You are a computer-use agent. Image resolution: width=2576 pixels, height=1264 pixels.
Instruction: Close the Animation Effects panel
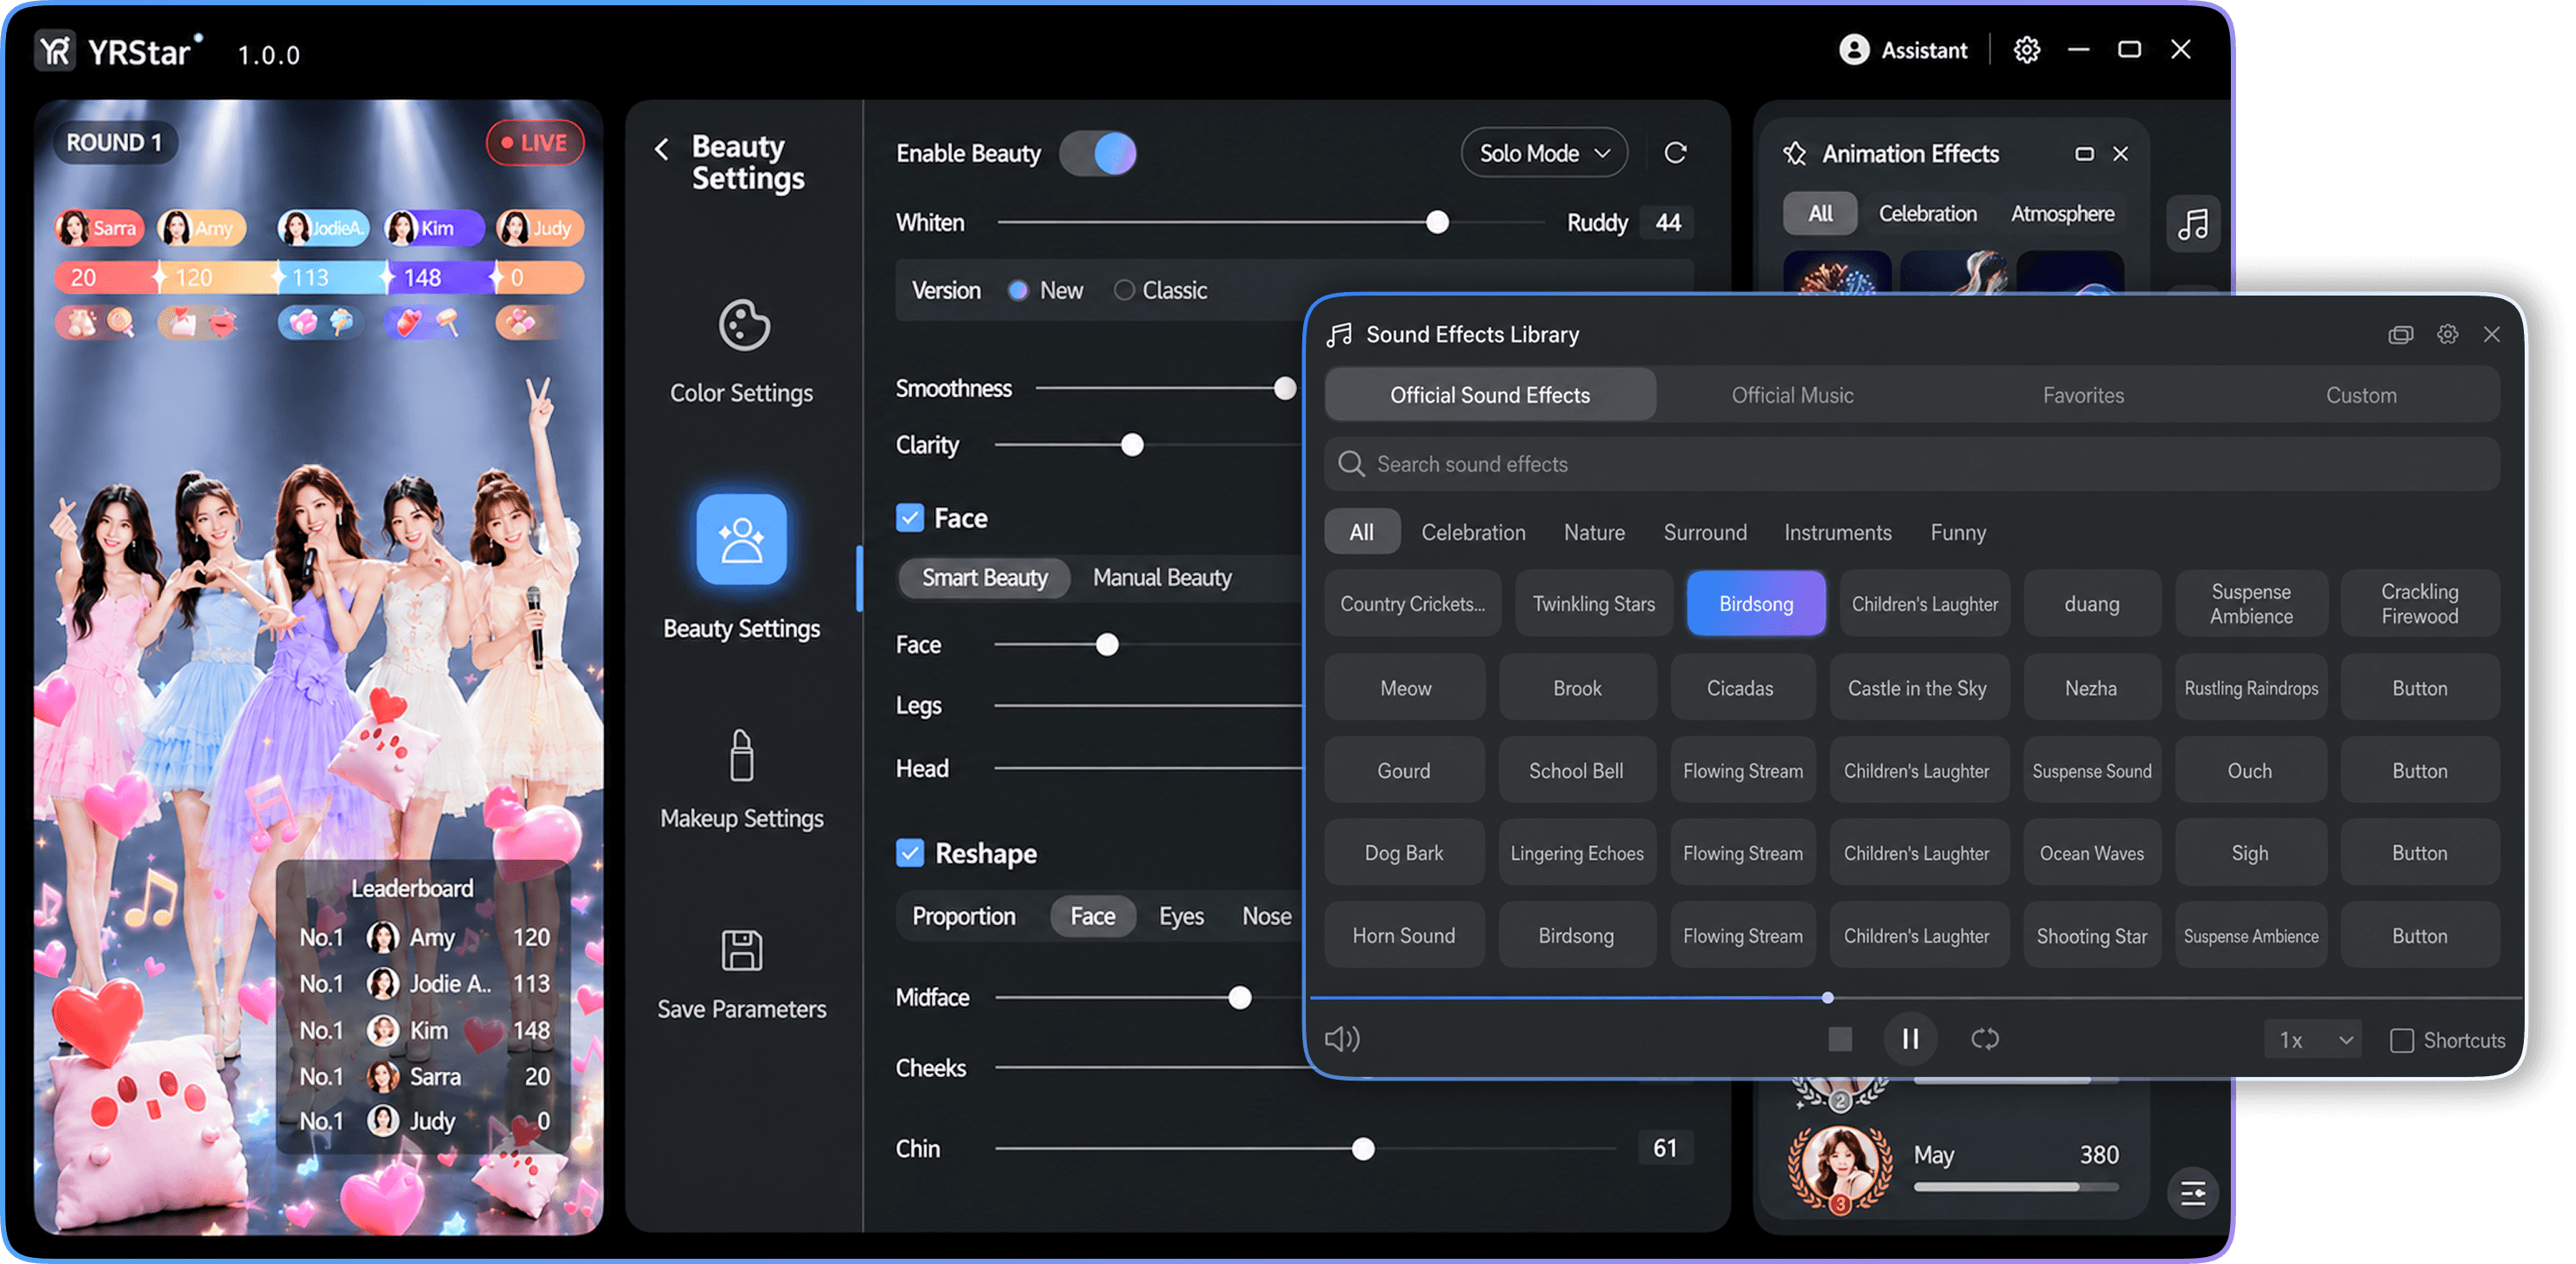pos(2120,154)
